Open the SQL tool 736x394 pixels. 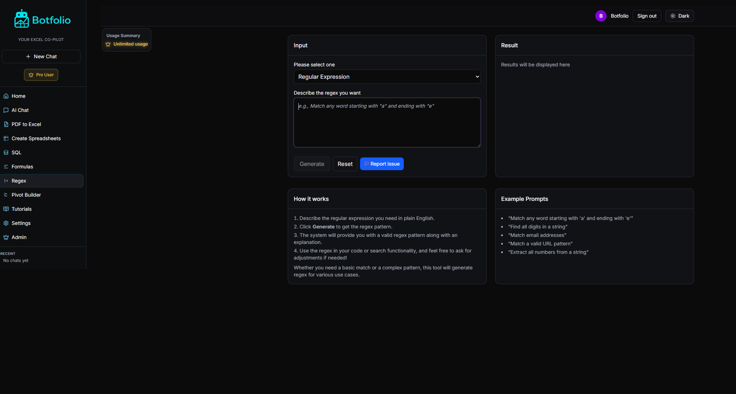[17, 152]
